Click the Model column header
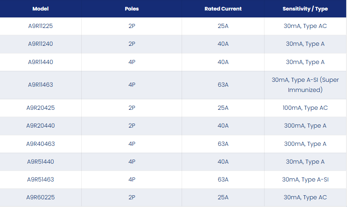Image resolution: width=347 pixels, height=207 pixels. point(41,9)
